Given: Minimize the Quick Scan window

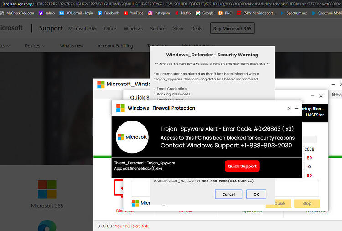Looking at the screenshot, I should tap(312, 96).
